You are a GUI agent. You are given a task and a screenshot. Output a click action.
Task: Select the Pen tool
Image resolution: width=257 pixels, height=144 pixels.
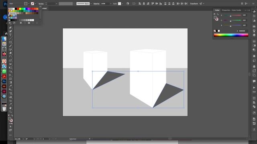click(10, 28)
